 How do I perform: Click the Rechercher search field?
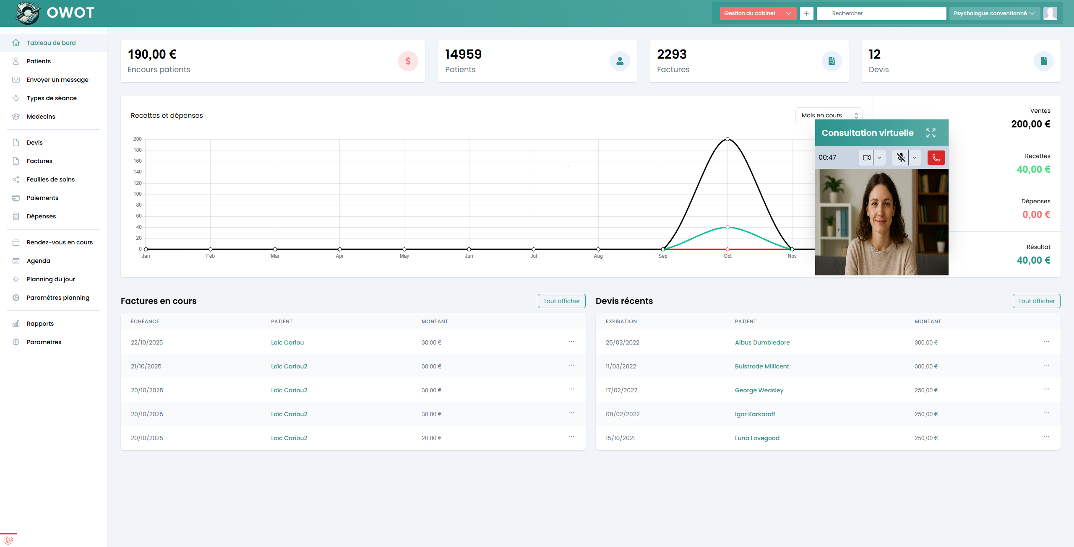click(x=881, y=13)
